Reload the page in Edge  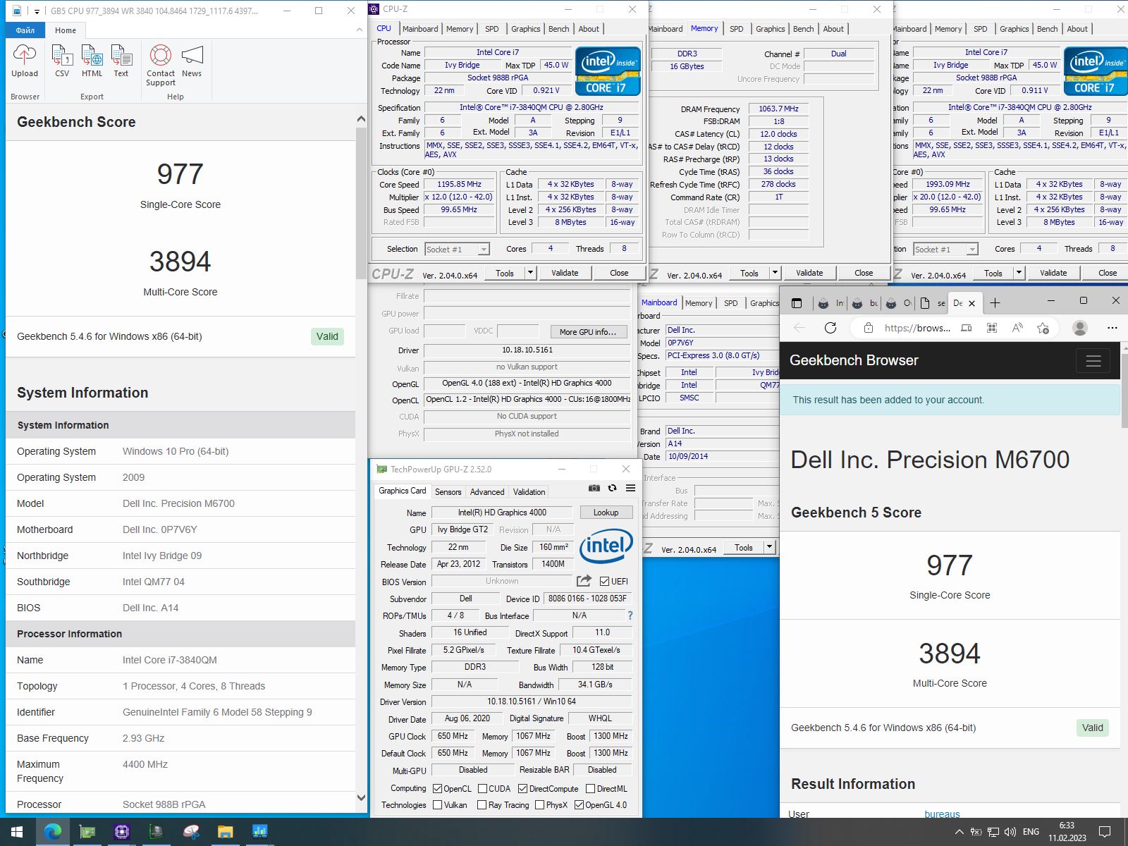[x=830, y=328]
